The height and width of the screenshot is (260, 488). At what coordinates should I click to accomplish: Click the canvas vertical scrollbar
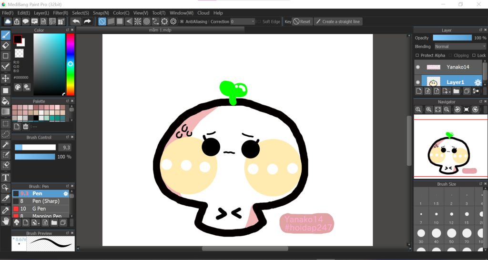point(409,140)
